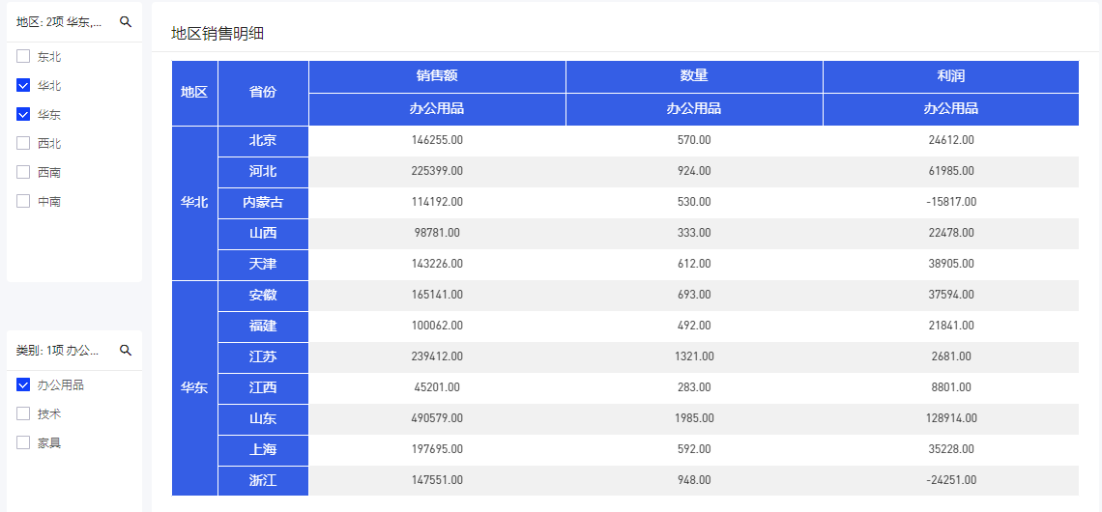
Task: Open the 类别 filter selection summary
Action: point(60,351)
